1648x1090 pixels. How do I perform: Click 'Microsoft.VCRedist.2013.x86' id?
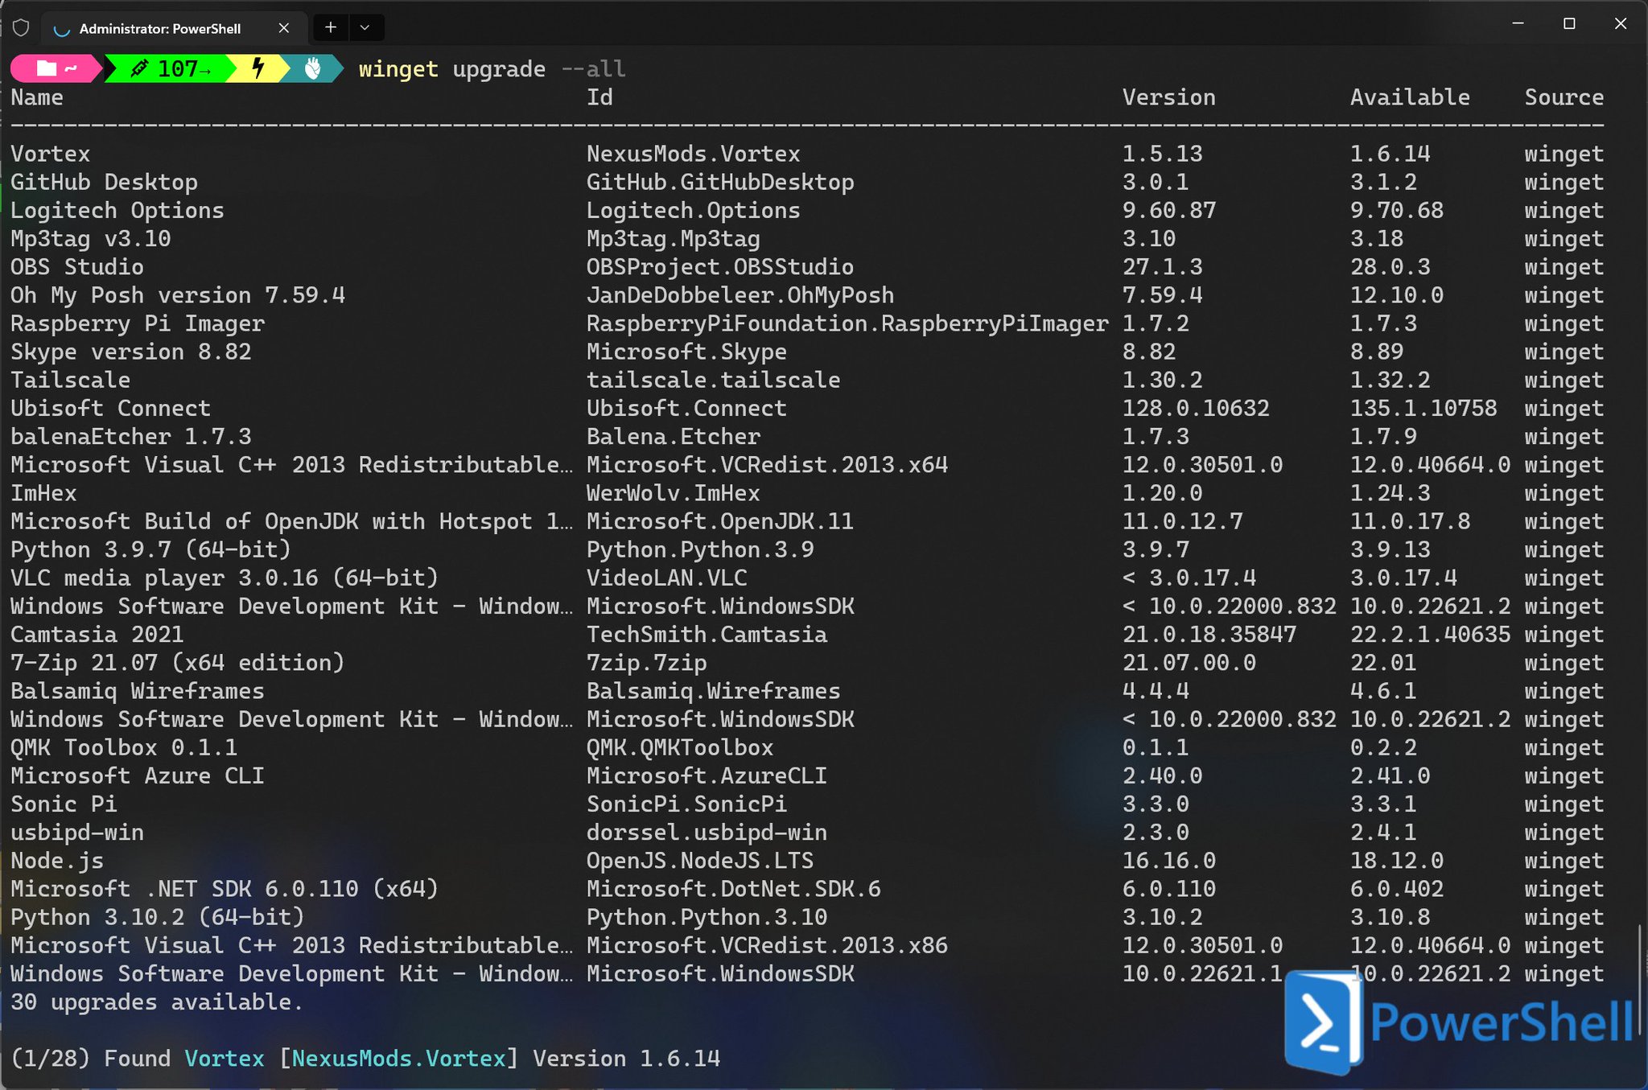[x=767, y=946]
